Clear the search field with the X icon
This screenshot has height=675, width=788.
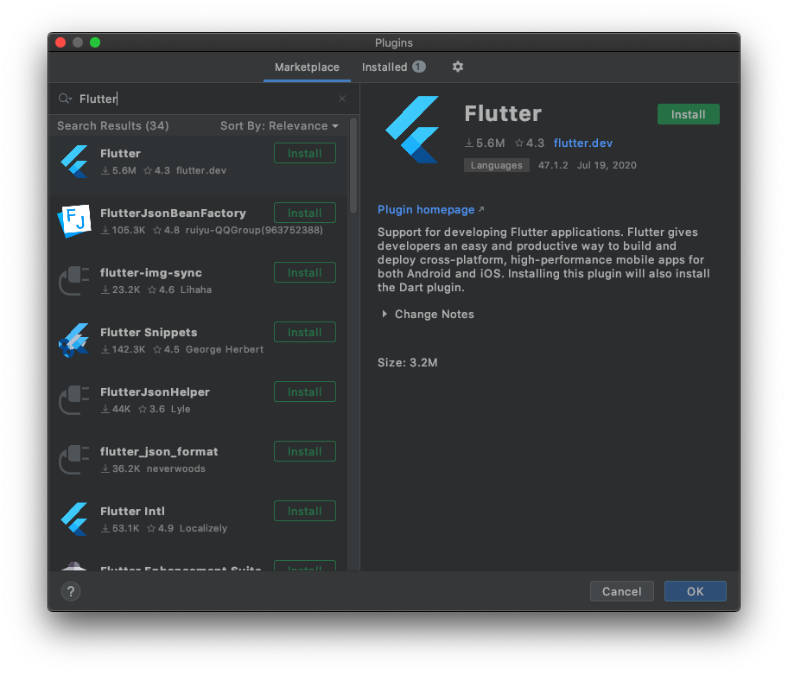tap(342, 99)
